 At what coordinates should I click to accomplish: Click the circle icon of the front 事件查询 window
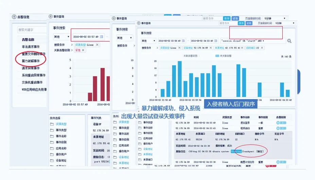(139, 23)
